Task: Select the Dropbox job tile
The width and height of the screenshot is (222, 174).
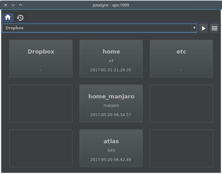Action: (41, 59)
